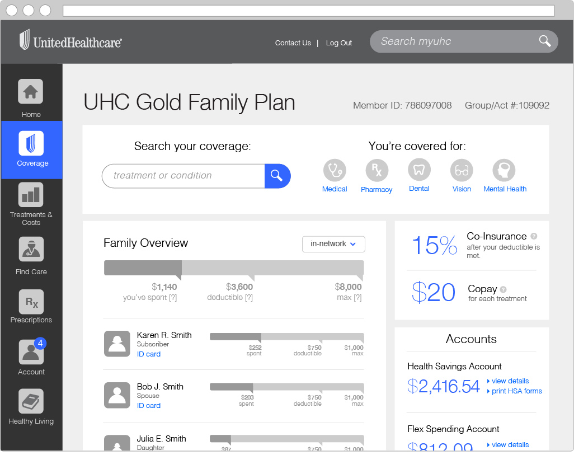Click the Dental coverage link text
This screenshot has height=455, width=574.
point(419,189)
